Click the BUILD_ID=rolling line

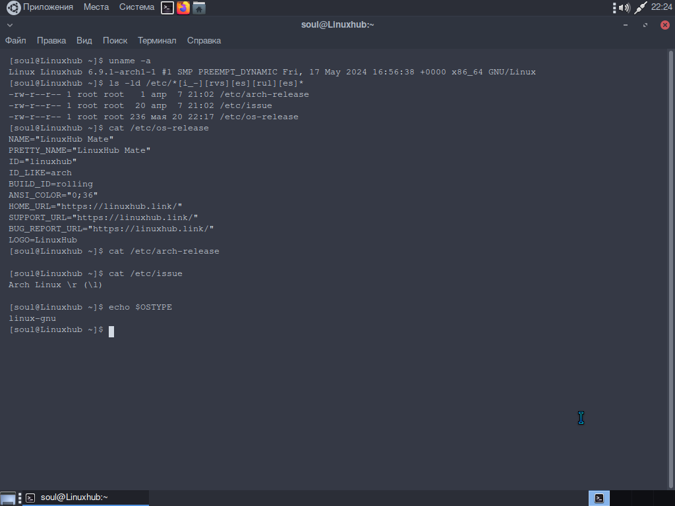pyautogui.click(x=51, y=184)
